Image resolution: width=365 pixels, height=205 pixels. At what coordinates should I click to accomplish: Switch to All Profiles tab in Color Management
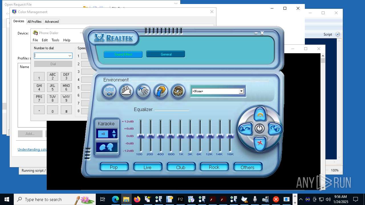click(x=35, y=22)
